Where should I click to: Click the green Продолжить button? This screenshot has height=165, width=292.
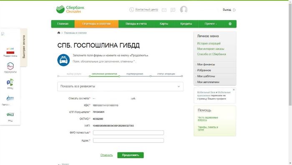click(x=130, y=155)
